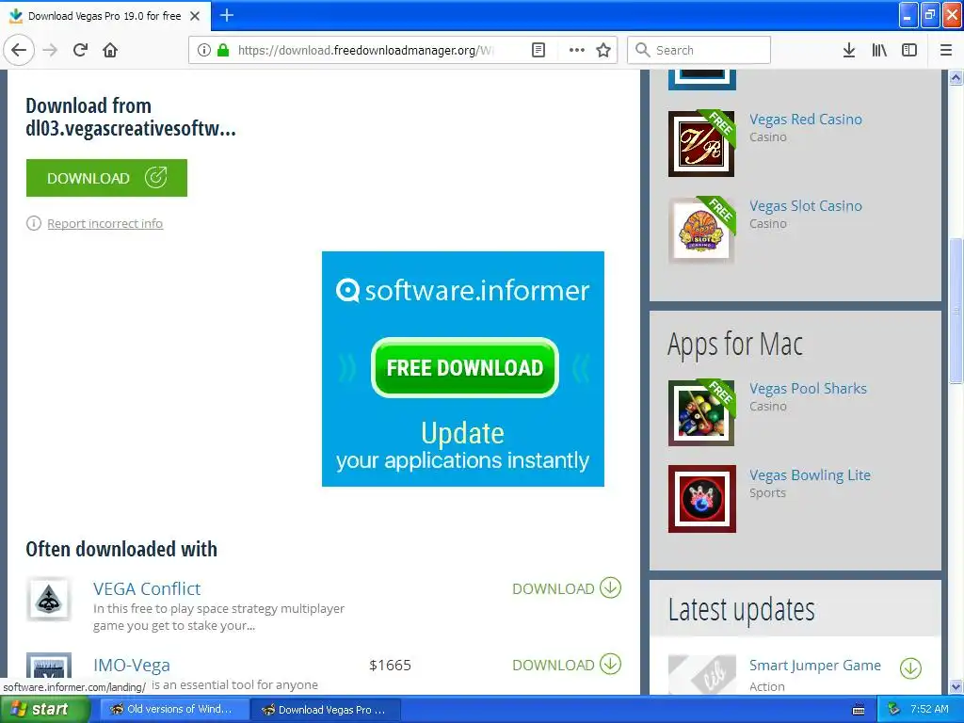Show sidebars icon in toolbar
The width and height of the screenshot is (964, 723).
coord(909,50)
